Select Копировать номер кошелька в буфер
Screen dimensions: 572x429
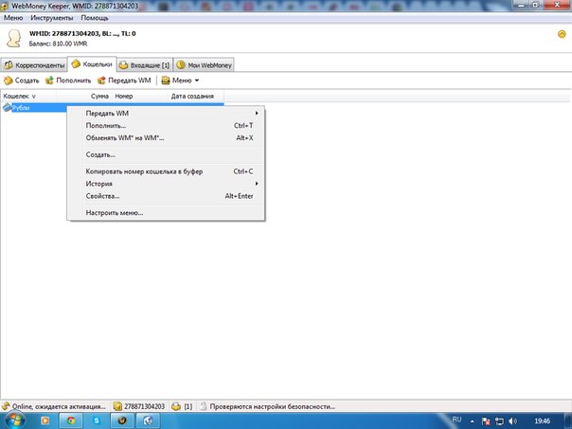pos(166,171)
